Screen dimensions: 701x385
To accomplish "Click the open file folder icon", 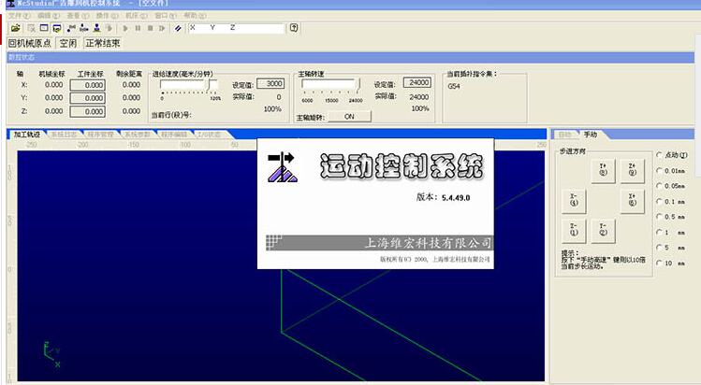I will pos(16,28).
